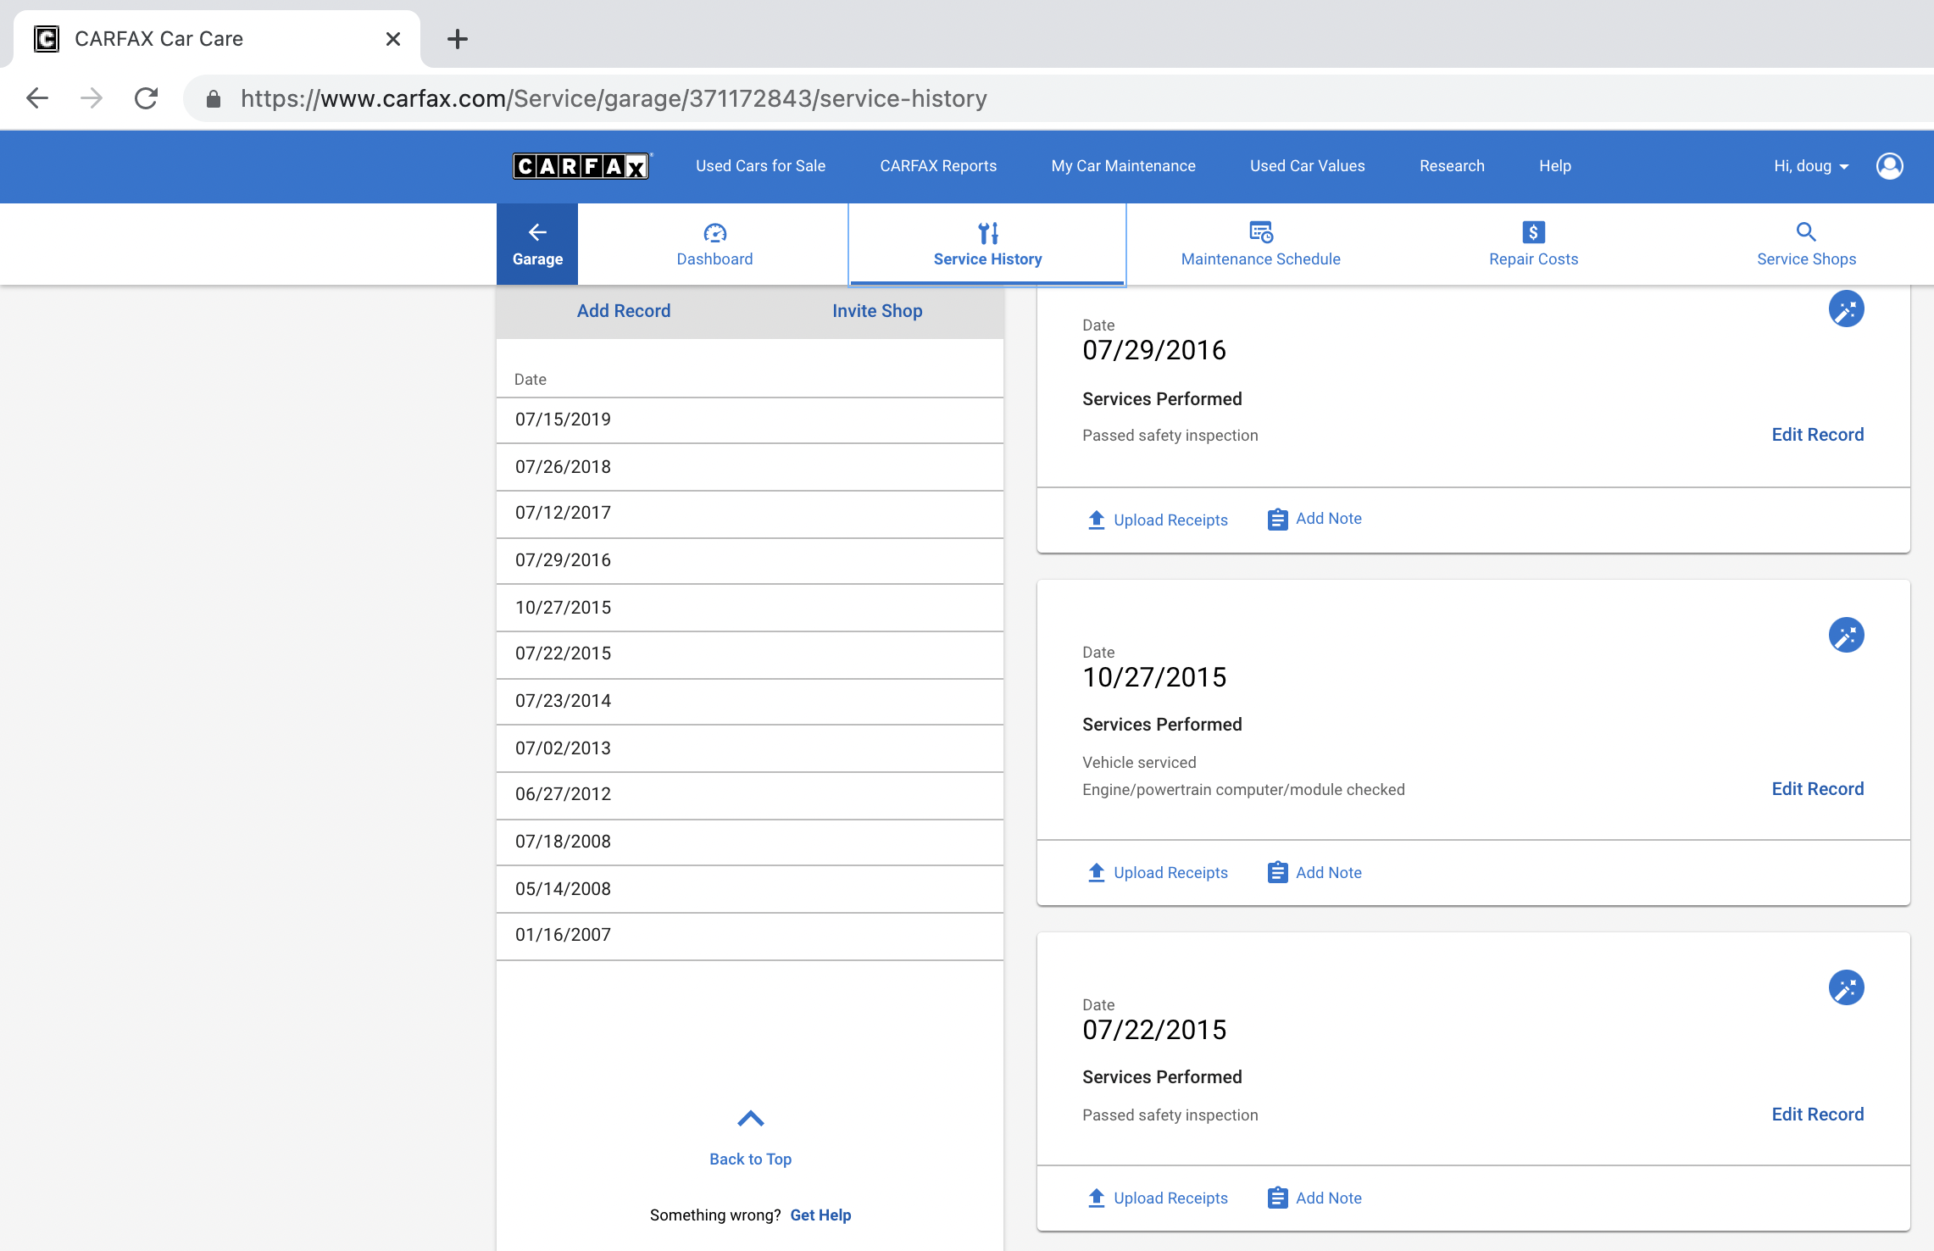The height and width of the screenshot is (1251, 1934).
Task: Upload Receipts for the 10/27/2015 record
Action: tap(1157, 872)
